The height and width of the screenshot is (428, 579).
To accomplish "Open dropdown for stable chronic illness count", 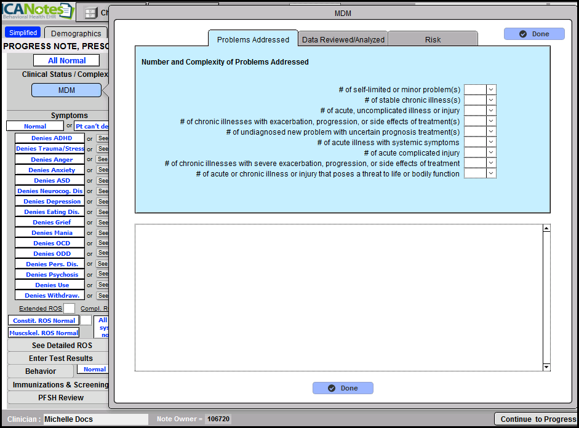I will click(x=491, y=100).
